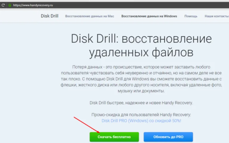The image size is (229, 143).
Task: Click the text Промо-скидка для пользователей Handy Recovery
Action: tap(141, 115)
